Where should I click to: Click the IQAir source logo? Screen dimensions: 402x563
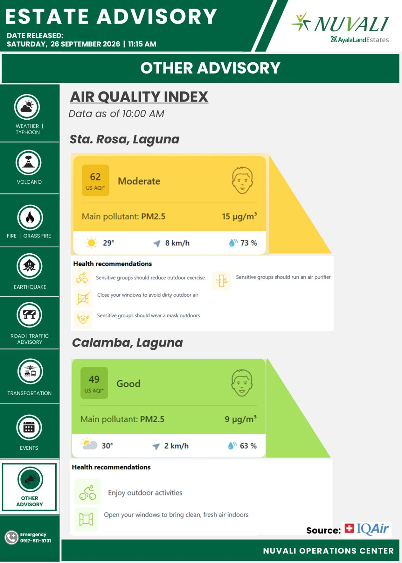[367, 529]
